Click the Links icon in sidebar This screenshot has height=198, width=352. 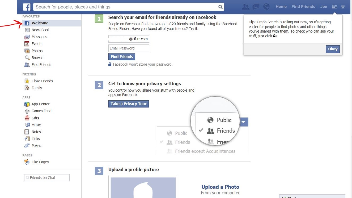pos(27,139)
